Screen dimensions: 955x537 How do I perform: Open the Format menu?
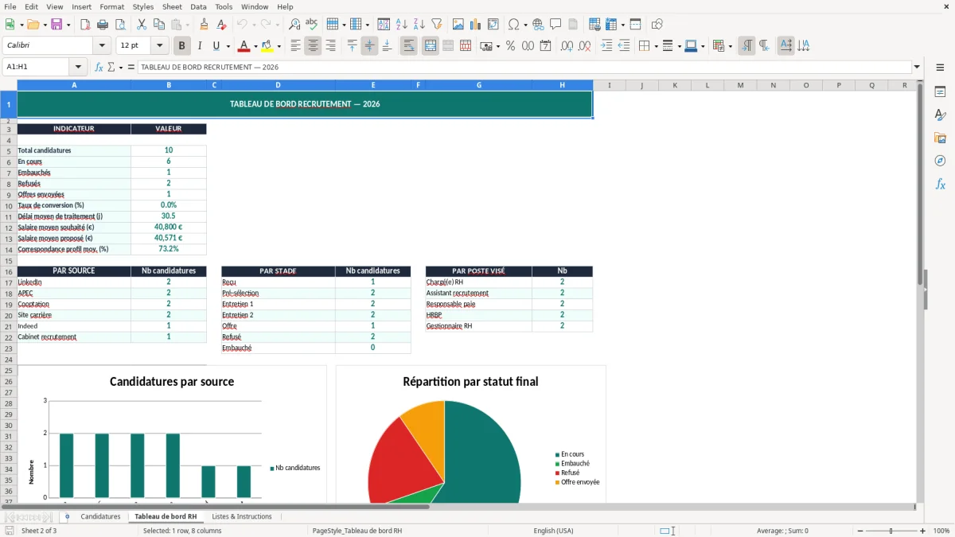(x=111, y=6)
